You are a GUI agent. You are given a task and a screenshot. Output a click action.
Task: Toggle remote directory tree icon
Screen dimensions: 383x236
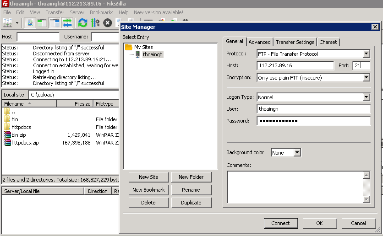tap(55, 23)
